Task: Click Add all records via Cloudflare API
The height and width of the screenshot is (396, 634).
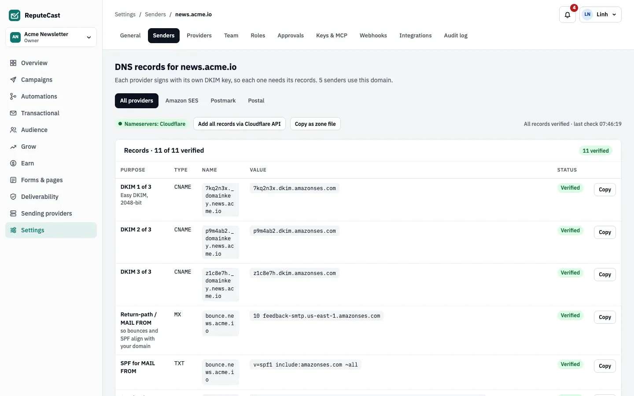Action: (240, 124)
